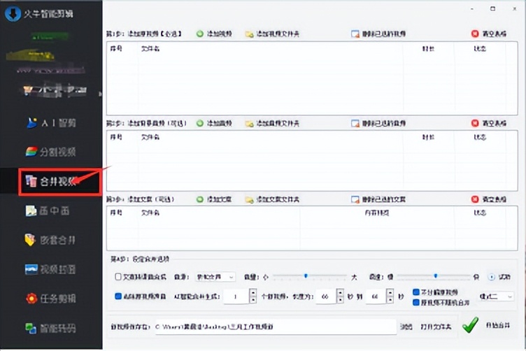Decrease the maximum duration seconds spinner
This screenshot has width=526, height=351.
[x=390, y=300]
